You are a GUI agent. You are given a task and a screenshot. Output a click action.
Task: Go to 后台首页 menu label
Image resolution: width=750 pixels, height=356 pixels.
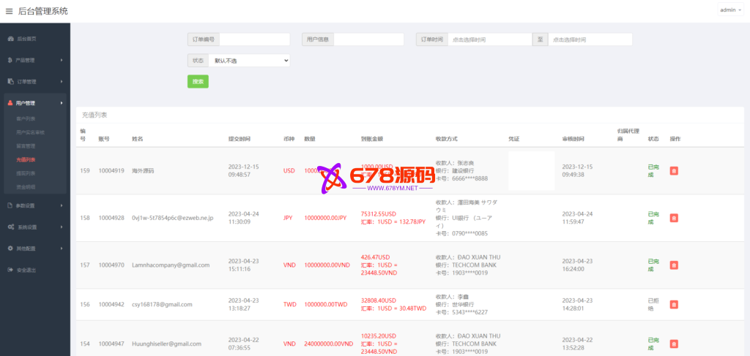[x=27, y=39]
